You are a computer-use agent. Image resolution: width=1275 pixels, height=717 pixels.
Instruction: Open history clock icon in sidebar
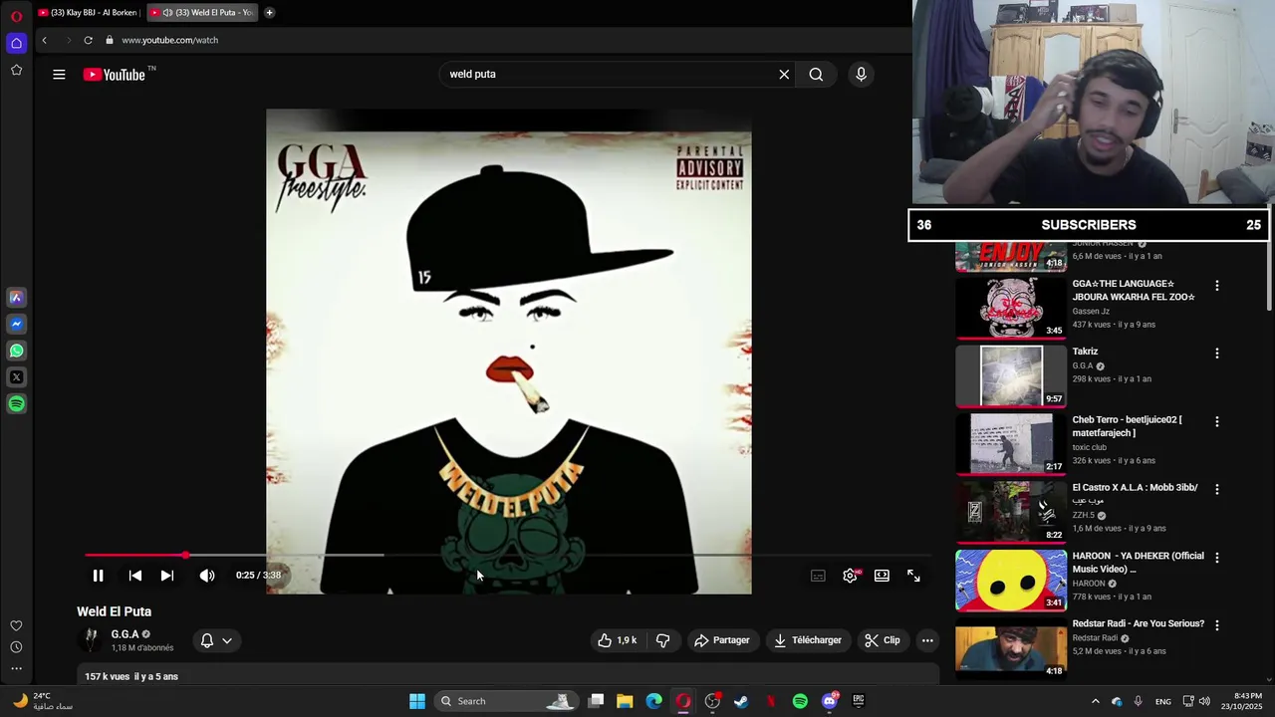(x=16, y=647)
